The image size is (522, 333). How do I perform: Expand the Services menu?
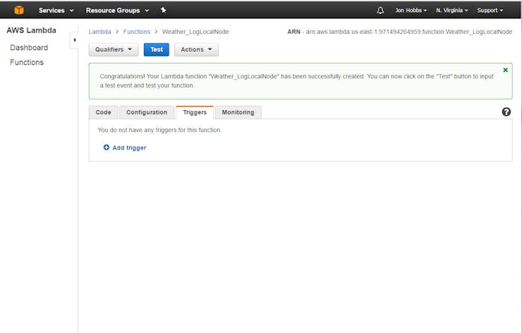56,11
